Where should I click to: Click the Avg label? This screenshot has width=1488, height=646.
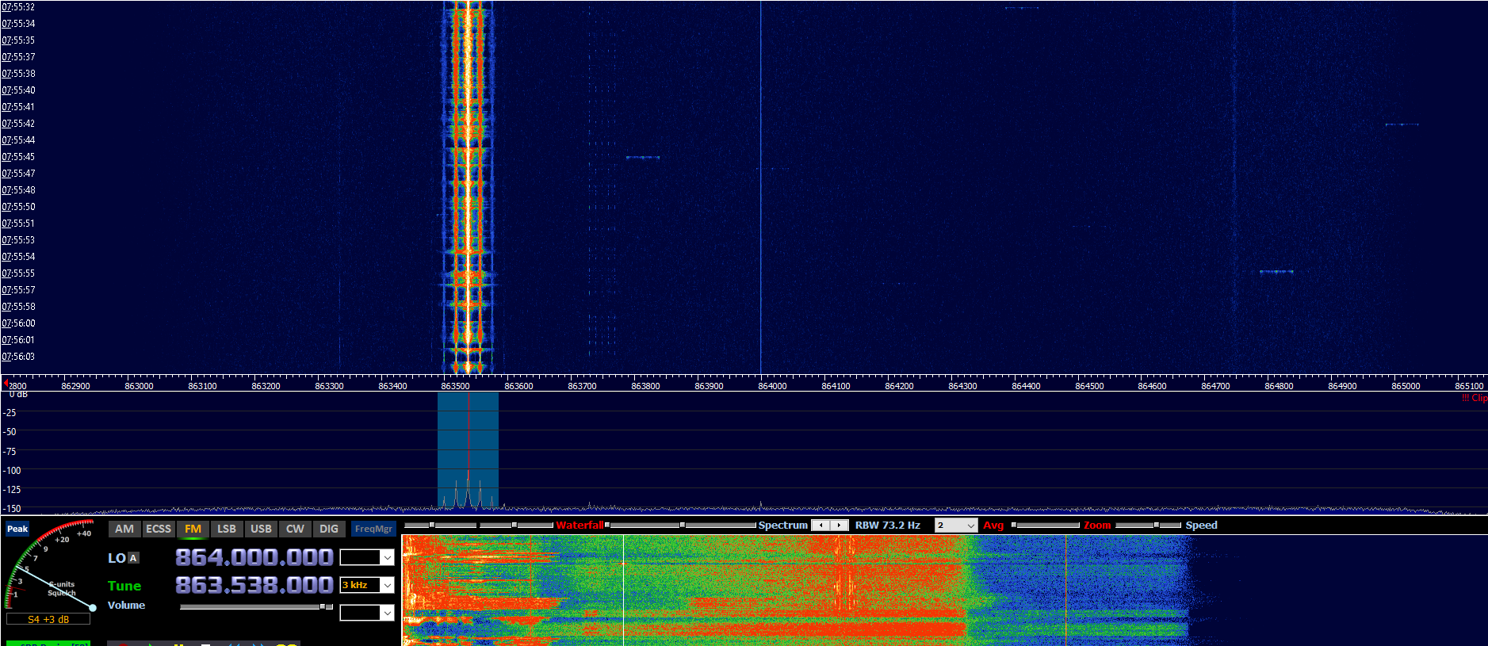click(x=993, y=526)
